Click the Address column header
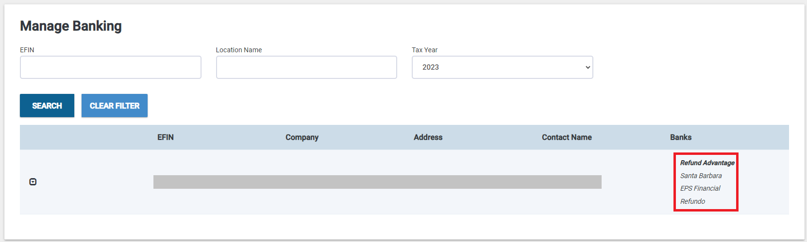The height and width of the screenshot is (242, 807). click(428, 137)
